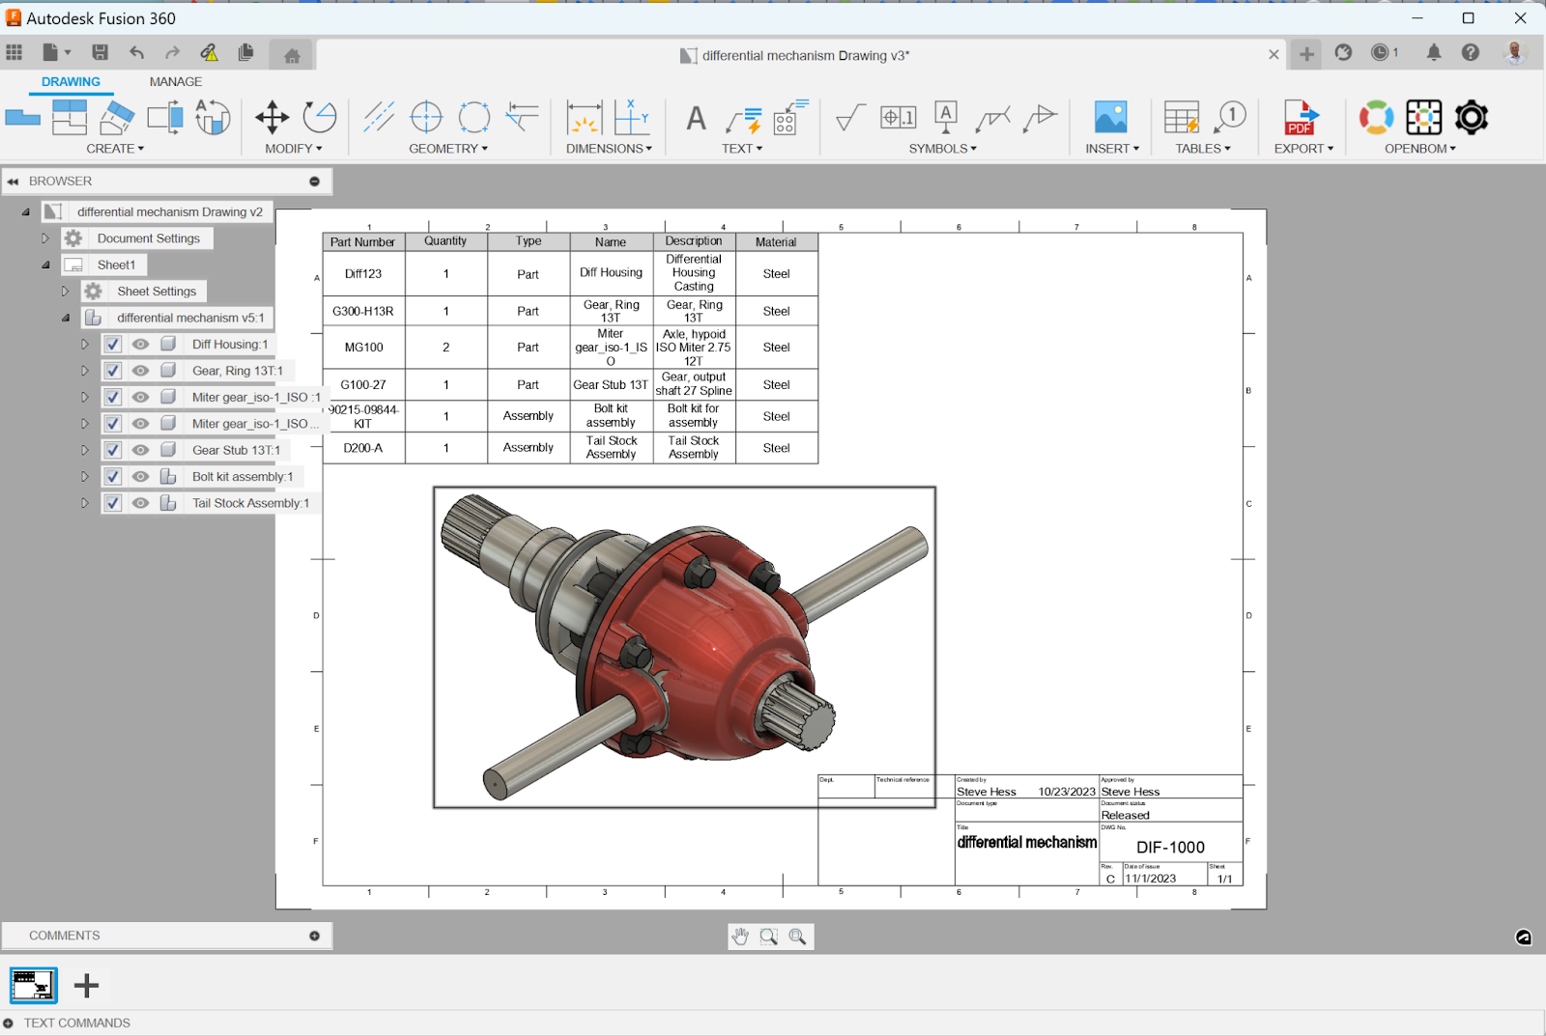The image size is (1546, 1036).
Task: Click the Save icon
Action: click(100, 53)
